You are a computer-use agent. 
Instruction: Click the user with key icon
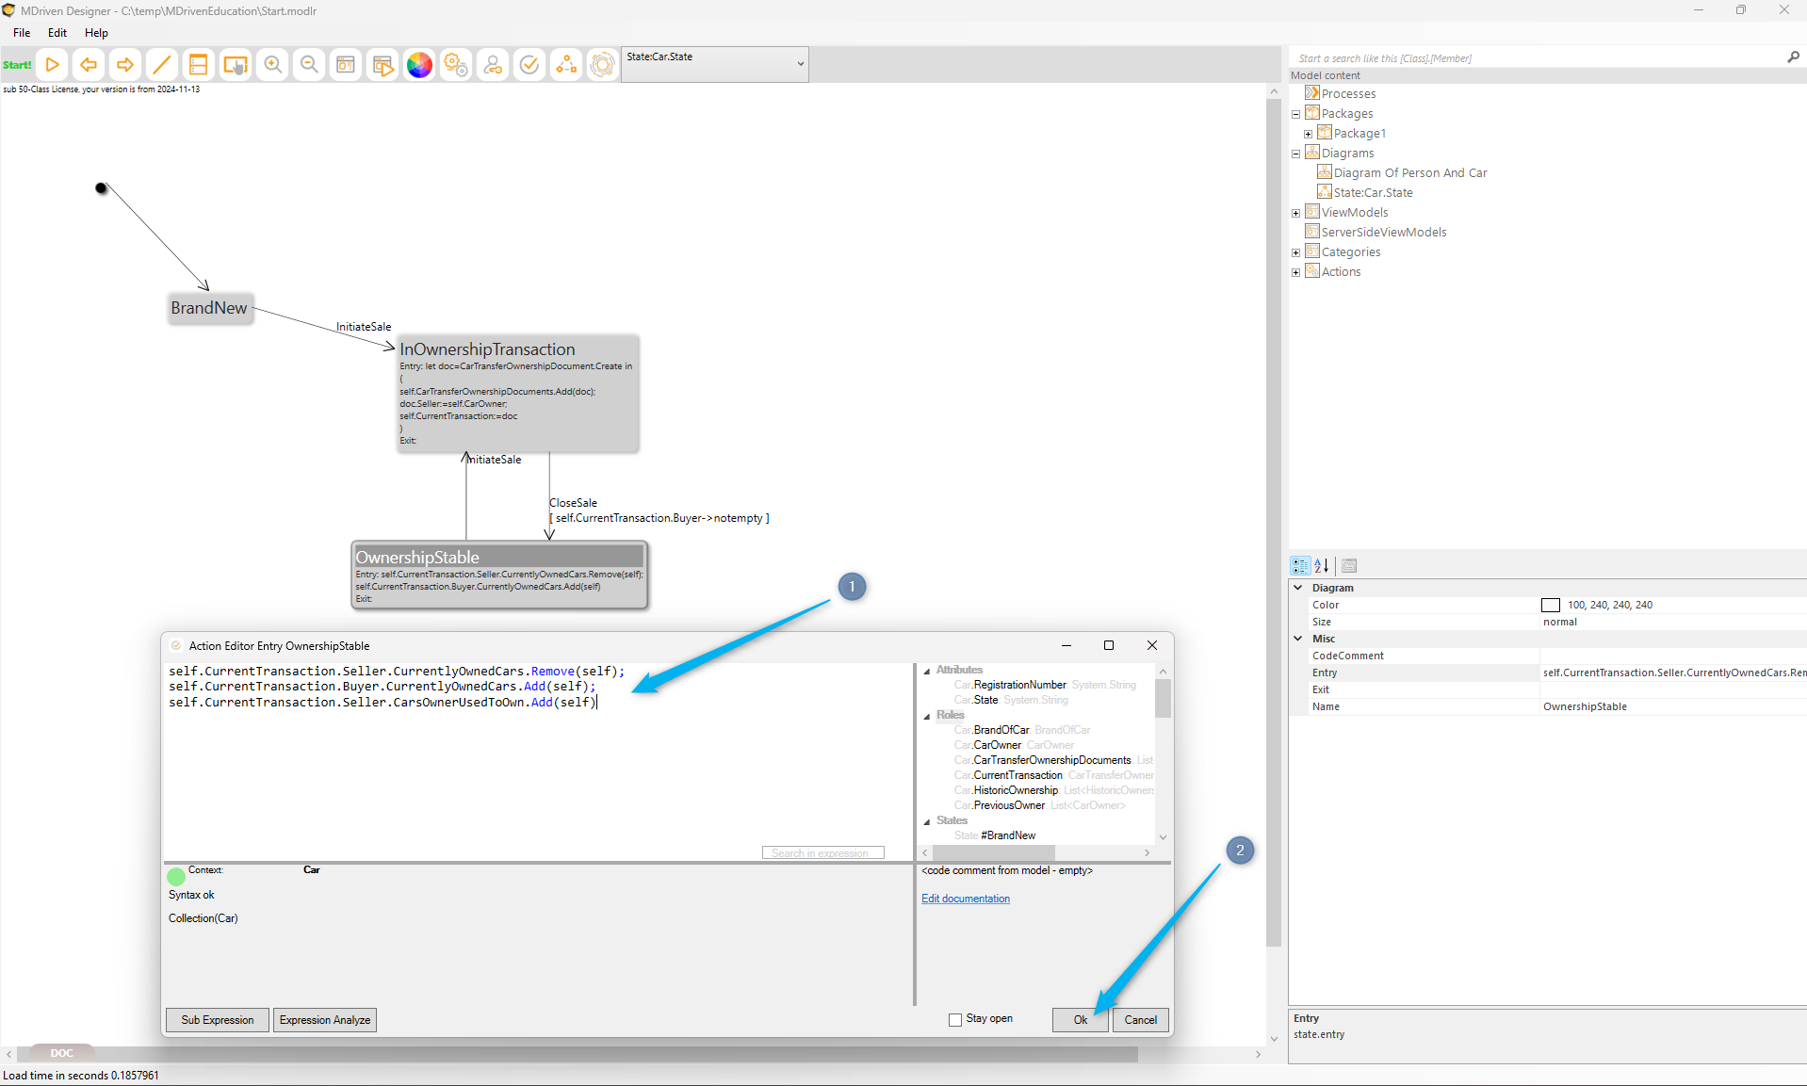[493, 65]
